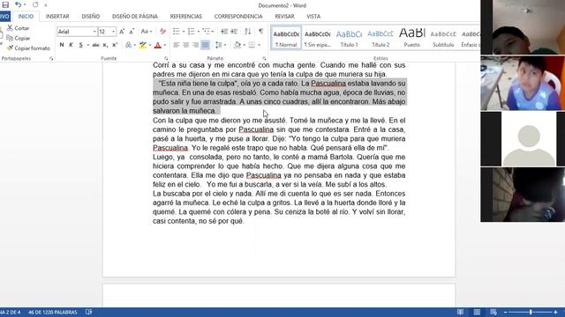Open change case Aa dropdown
Image resolution: width=565 pixels, height=317 pixels.
[x=146, y=32]
